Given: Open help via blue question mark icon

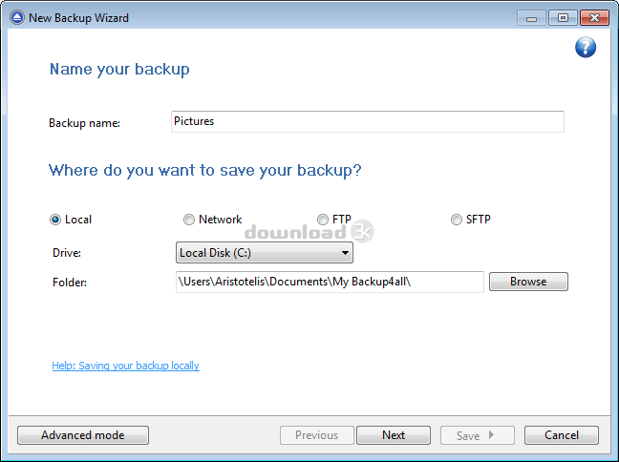Looking at the screenshot, I should [x=586, y=48].
